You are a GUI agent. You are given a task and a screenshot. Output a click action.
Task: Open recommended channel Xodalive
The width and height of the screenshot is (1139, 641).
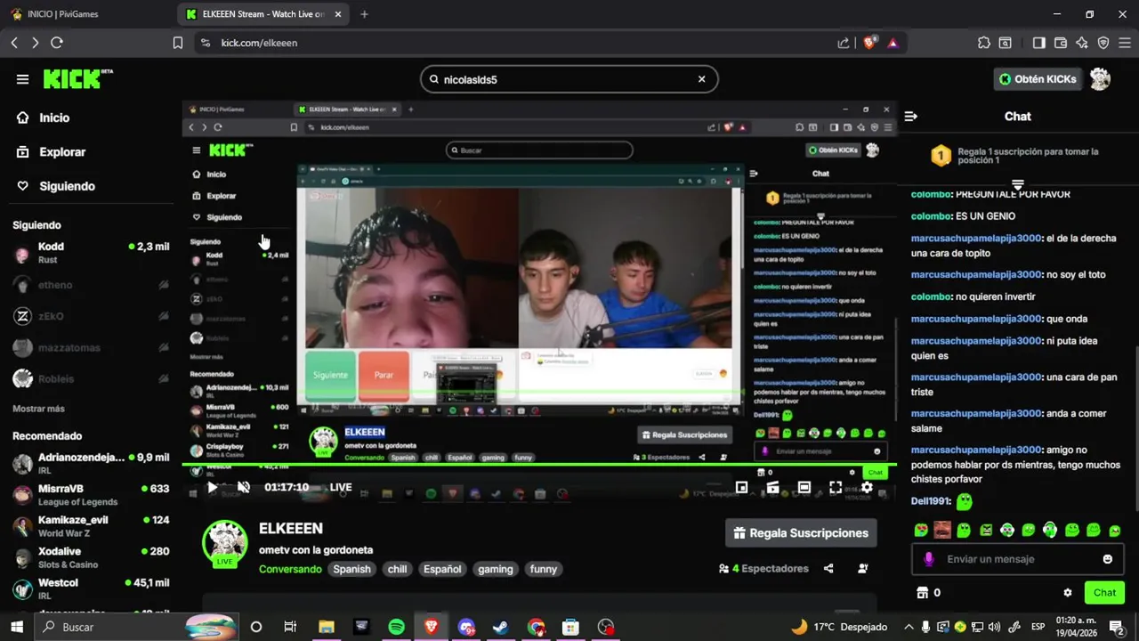[x=90, y=557]
